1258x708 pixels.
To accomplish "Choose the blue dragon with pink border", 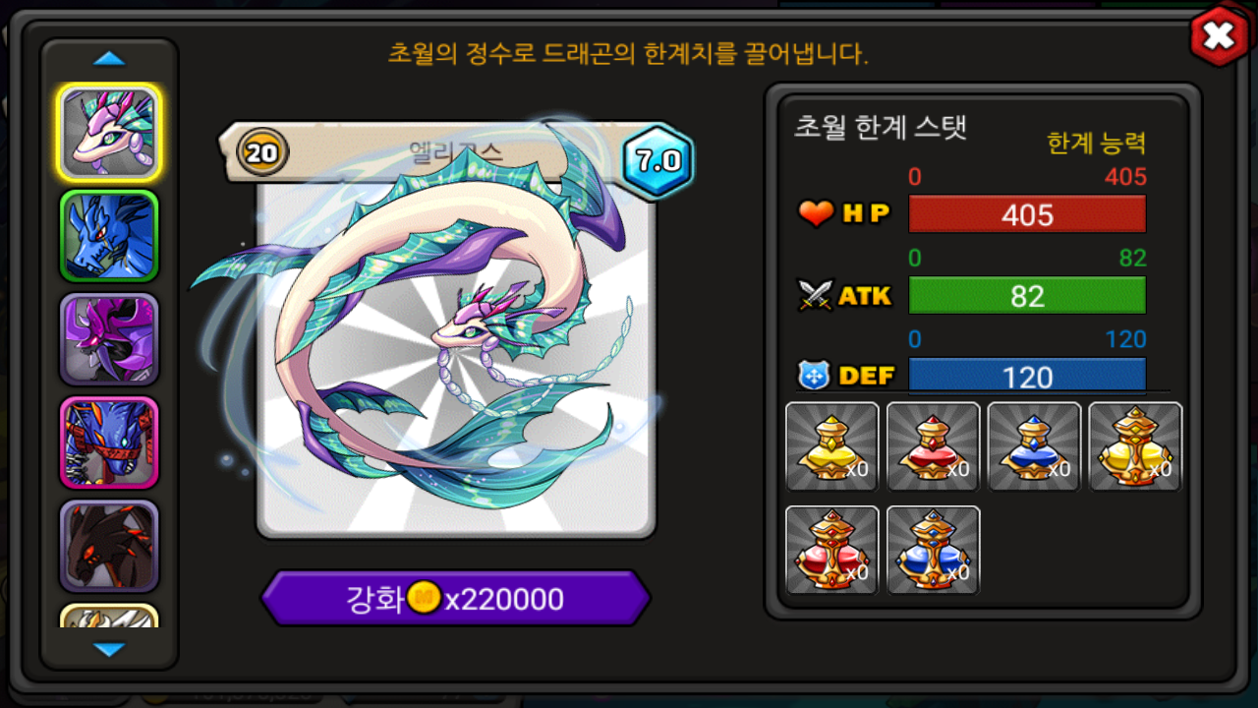I will click(x=108, y=442).
